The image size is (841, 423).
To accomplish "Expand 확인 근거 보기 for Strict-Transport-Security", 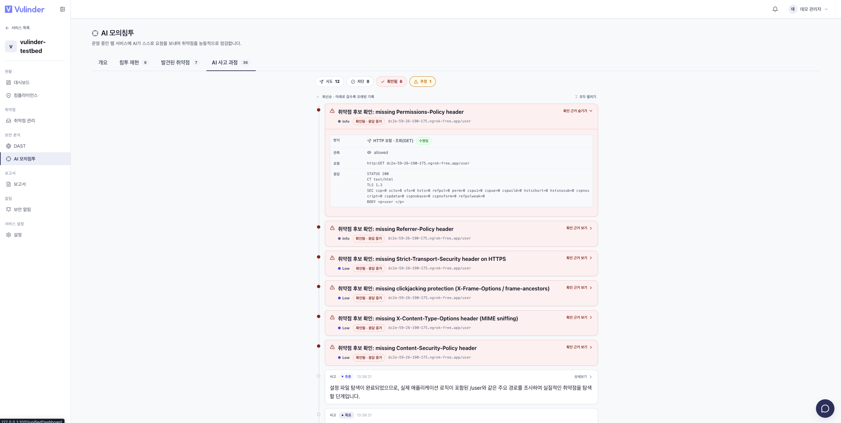I will [x=579, y=258].
